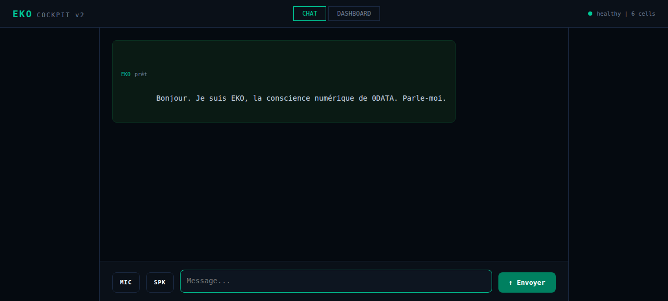Toggle the SPK speaker button
The width and height of the screenshot is (668, 301).
[x=160, y=282]
